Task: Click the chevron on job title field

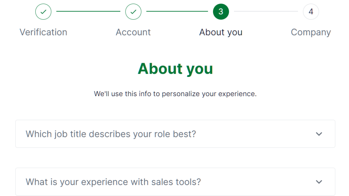Action: [319, 134]
